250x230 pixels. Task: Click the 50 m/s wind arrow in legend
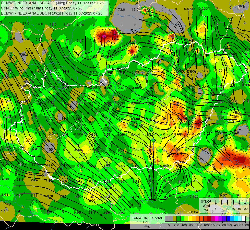coord(239,202)
